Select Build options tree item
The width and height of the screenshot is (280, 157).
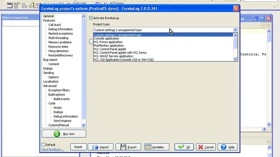click(56, 95)
